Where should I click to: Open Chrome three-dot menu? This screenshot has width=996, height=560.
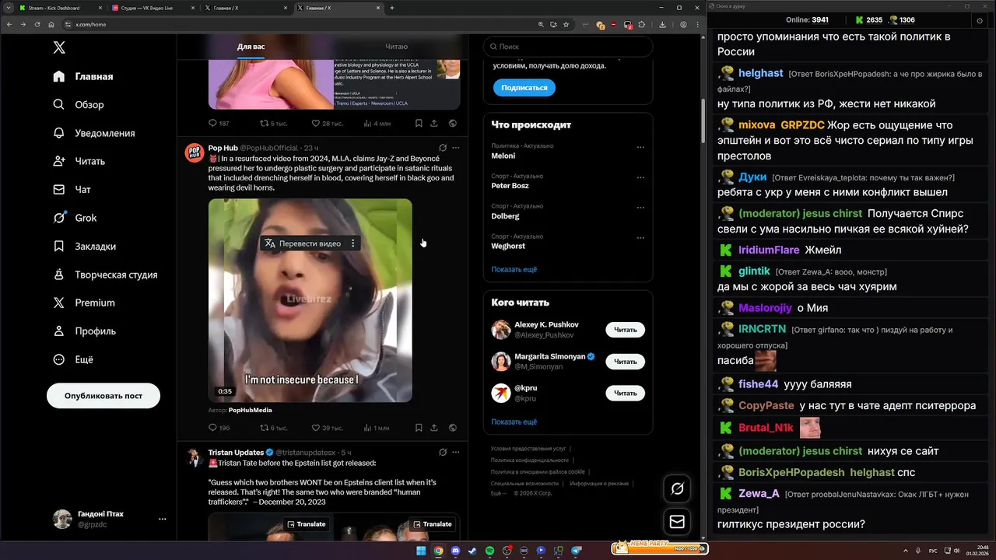[x=698, y=24]
